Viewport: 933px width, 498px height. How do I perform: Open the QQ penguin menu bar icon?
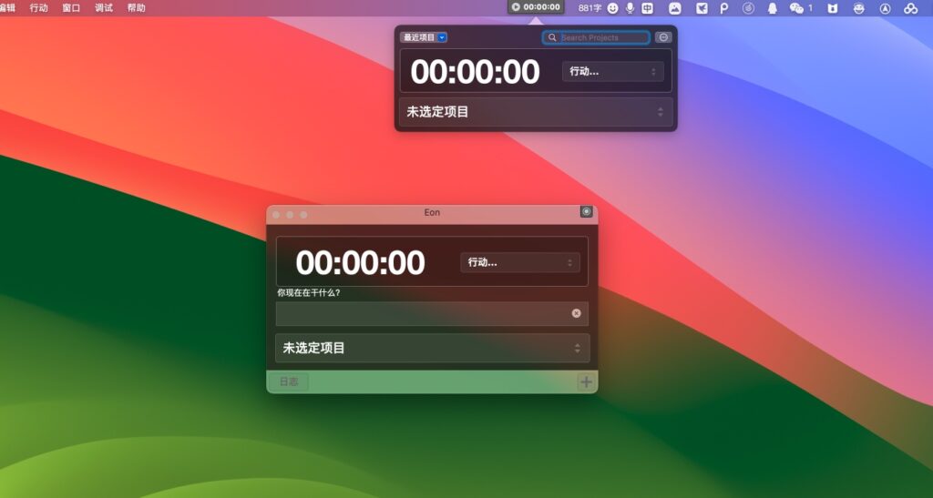coord(773,7)
